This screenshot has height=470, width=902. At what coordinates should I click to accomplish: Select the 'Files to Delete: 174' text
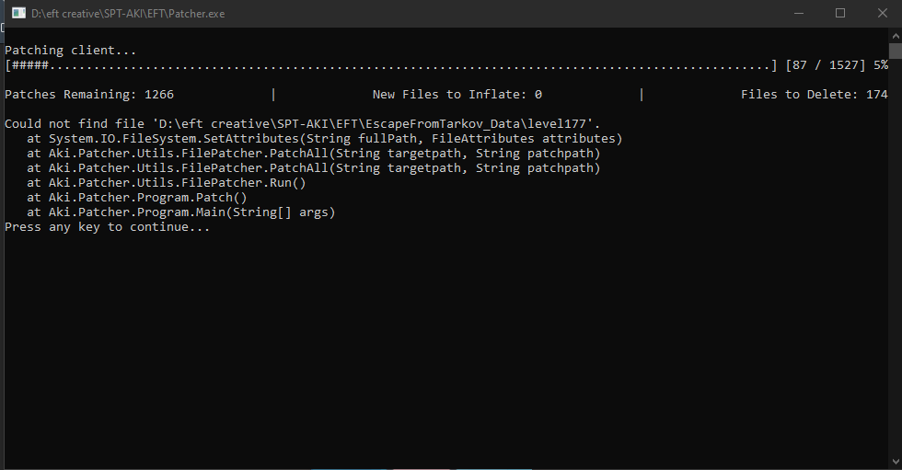pos(814,94)
